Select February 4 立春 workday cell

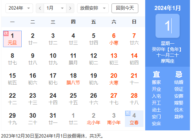(134, 119)
